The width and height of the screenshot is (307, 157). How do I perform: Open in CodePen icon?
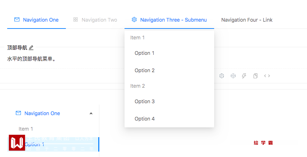click(233, 76)
